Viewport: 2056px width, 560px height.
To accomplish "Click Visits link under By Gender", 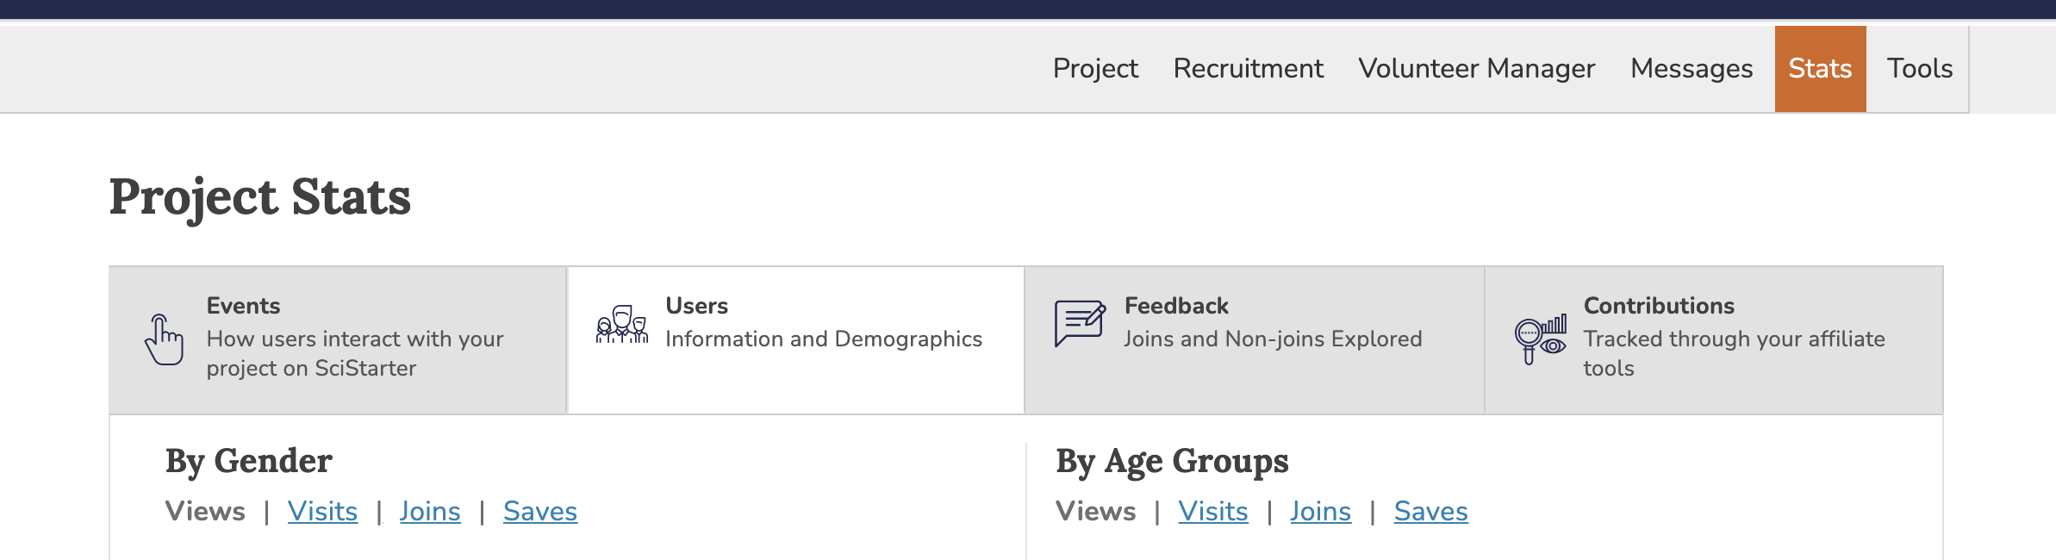I will click(322, 511).
